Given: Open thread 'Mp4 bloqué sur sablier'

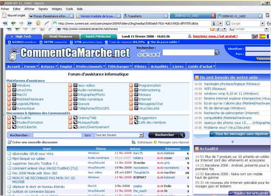Looking at the screenshot, I should pos(29,159).
